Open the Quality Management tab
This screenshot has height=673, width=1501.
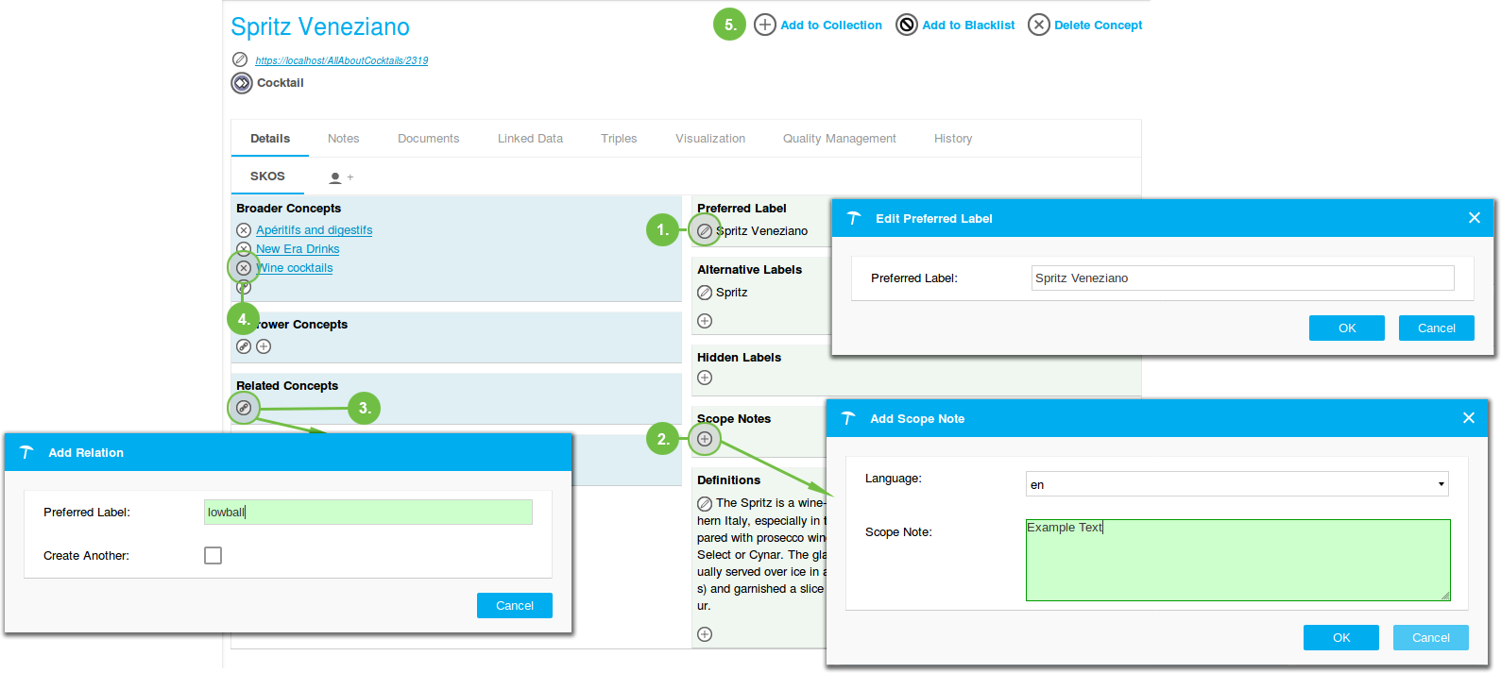pos(840,139)
